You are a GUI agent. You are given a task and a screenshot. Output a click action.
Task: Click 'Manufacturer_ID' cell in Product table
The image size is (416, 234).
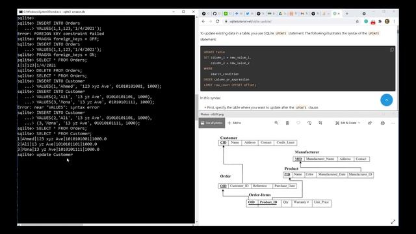[360, 175]
